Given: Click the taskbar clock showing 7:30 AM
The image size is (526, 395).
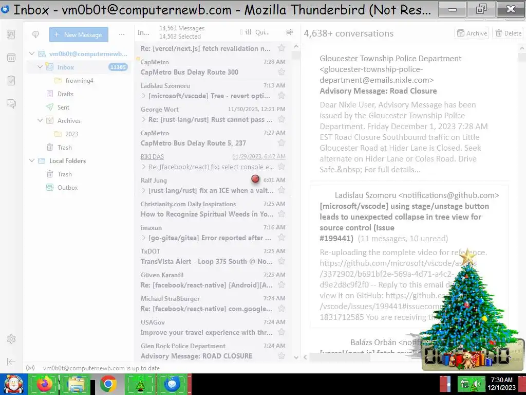Looking at the screenshot, I should pos(501,384).
